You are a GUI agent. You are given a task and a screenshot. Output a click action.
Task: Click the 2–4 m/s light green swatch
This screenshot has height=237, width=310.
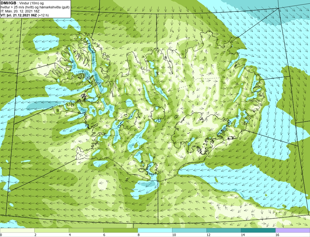pos(51,230)
